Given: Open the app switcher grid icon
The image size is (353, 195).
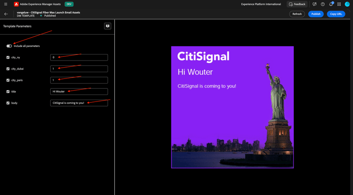Looking at the screenshot, I should (x=339, y=4).
